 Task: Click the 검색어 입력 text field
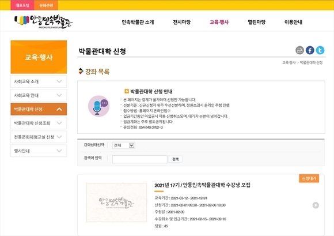pyautogui.click(x=140, y=159)
